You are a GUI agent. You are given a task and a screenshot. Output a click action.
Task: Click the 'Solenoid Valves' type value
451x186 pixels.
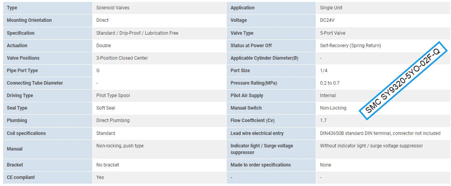coord(113,8)
